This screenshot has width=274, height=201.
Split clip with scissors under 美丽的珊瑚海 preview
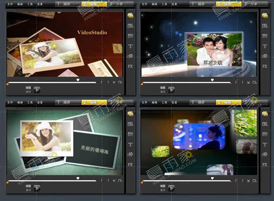click(114, 181)
